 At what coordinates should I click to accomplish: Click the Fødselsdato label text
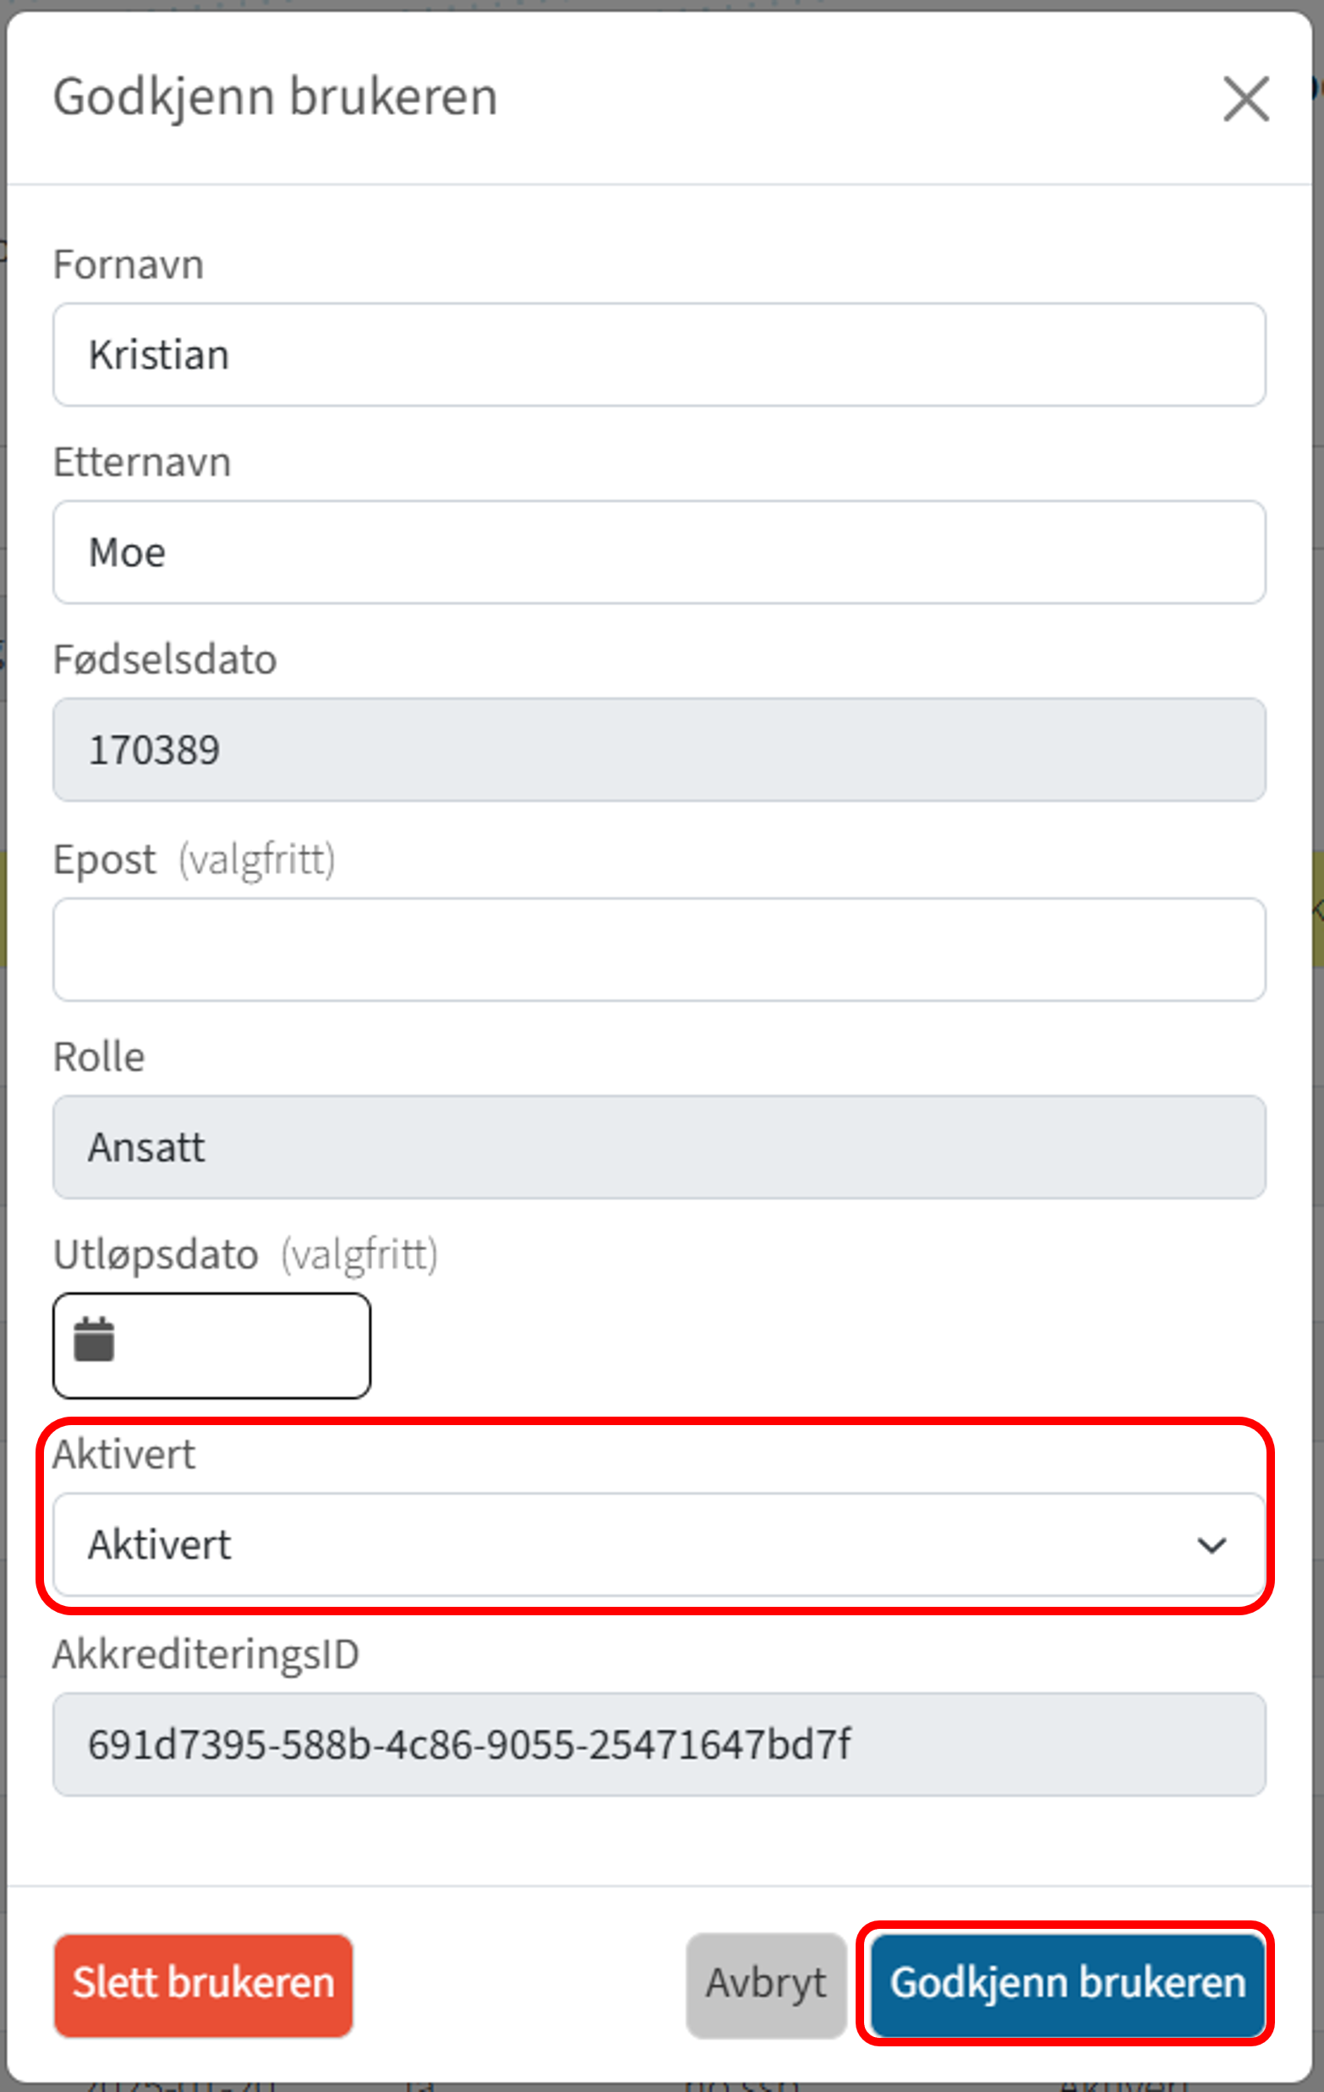coord(165,659)
